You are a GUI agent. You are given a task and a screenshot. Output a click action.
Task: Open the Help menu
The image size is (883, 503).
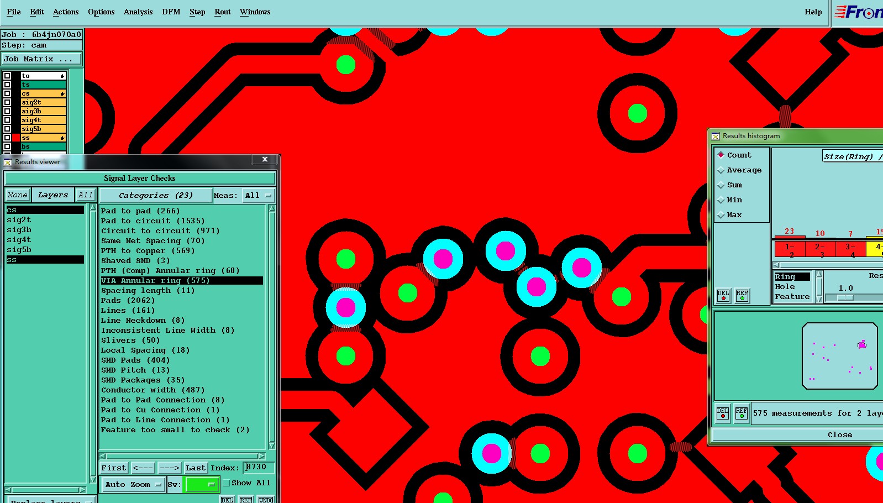tap(813, 12)
